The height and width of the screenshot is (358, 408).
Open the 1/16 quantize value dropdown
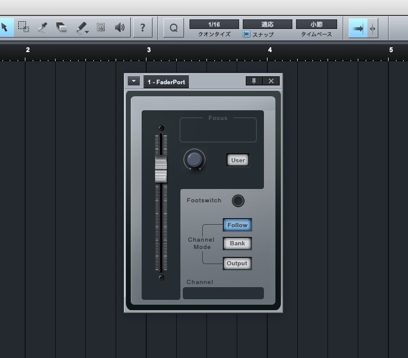(214, 24)
